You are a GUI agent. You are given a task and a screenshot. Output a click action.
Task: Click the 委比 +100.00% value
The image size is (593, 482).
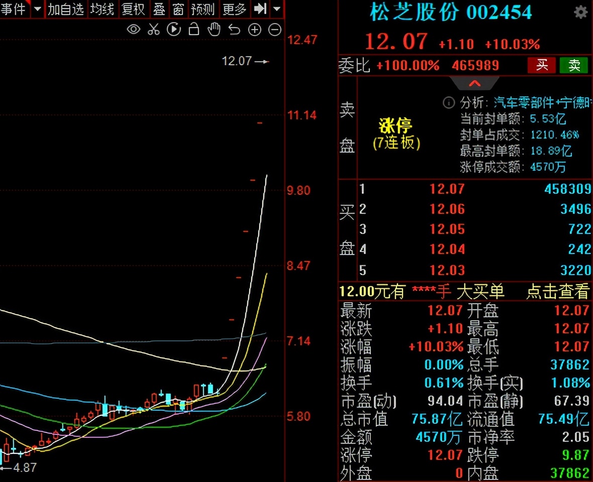click(408, 66)
